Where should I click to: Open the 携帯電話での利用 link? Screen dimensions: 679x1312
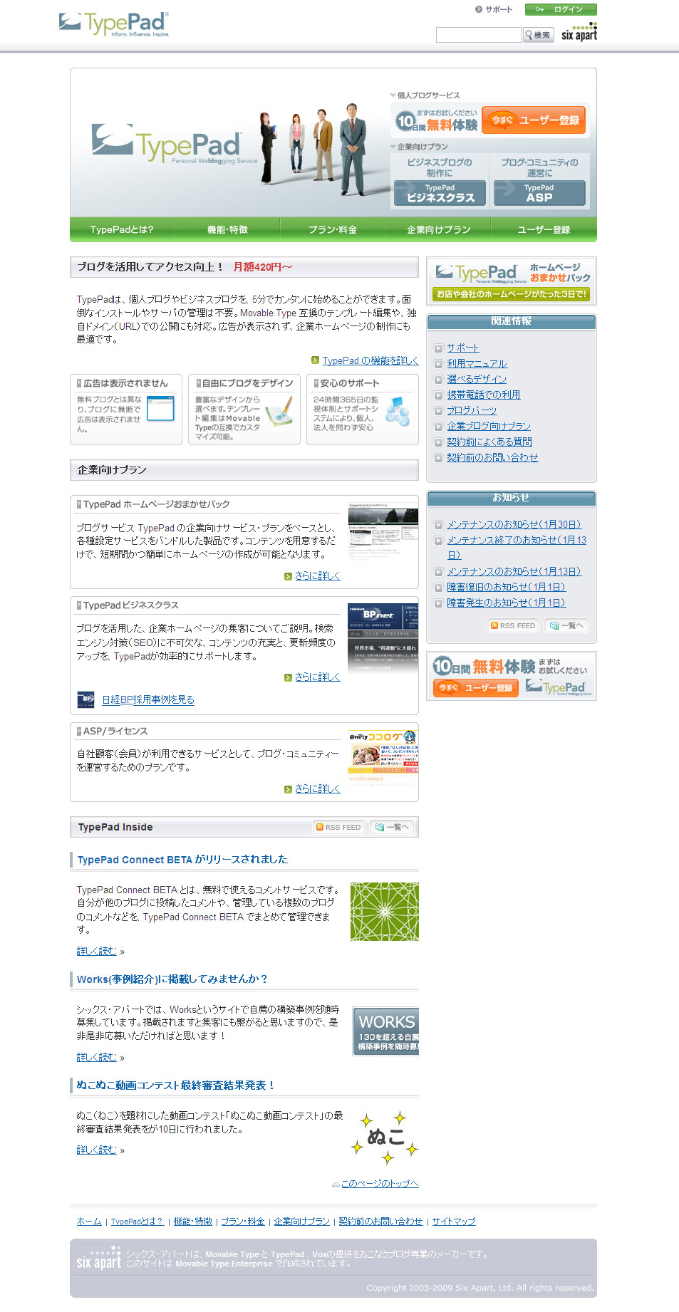pos(483,395)
